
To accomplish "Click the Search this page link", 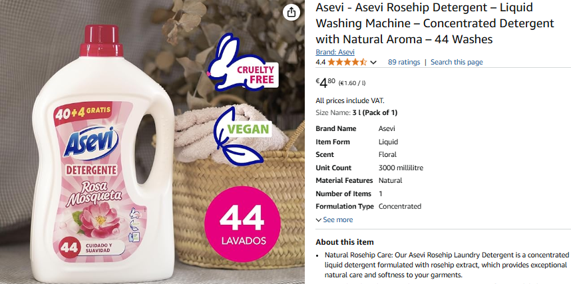I will click(457, 62).
